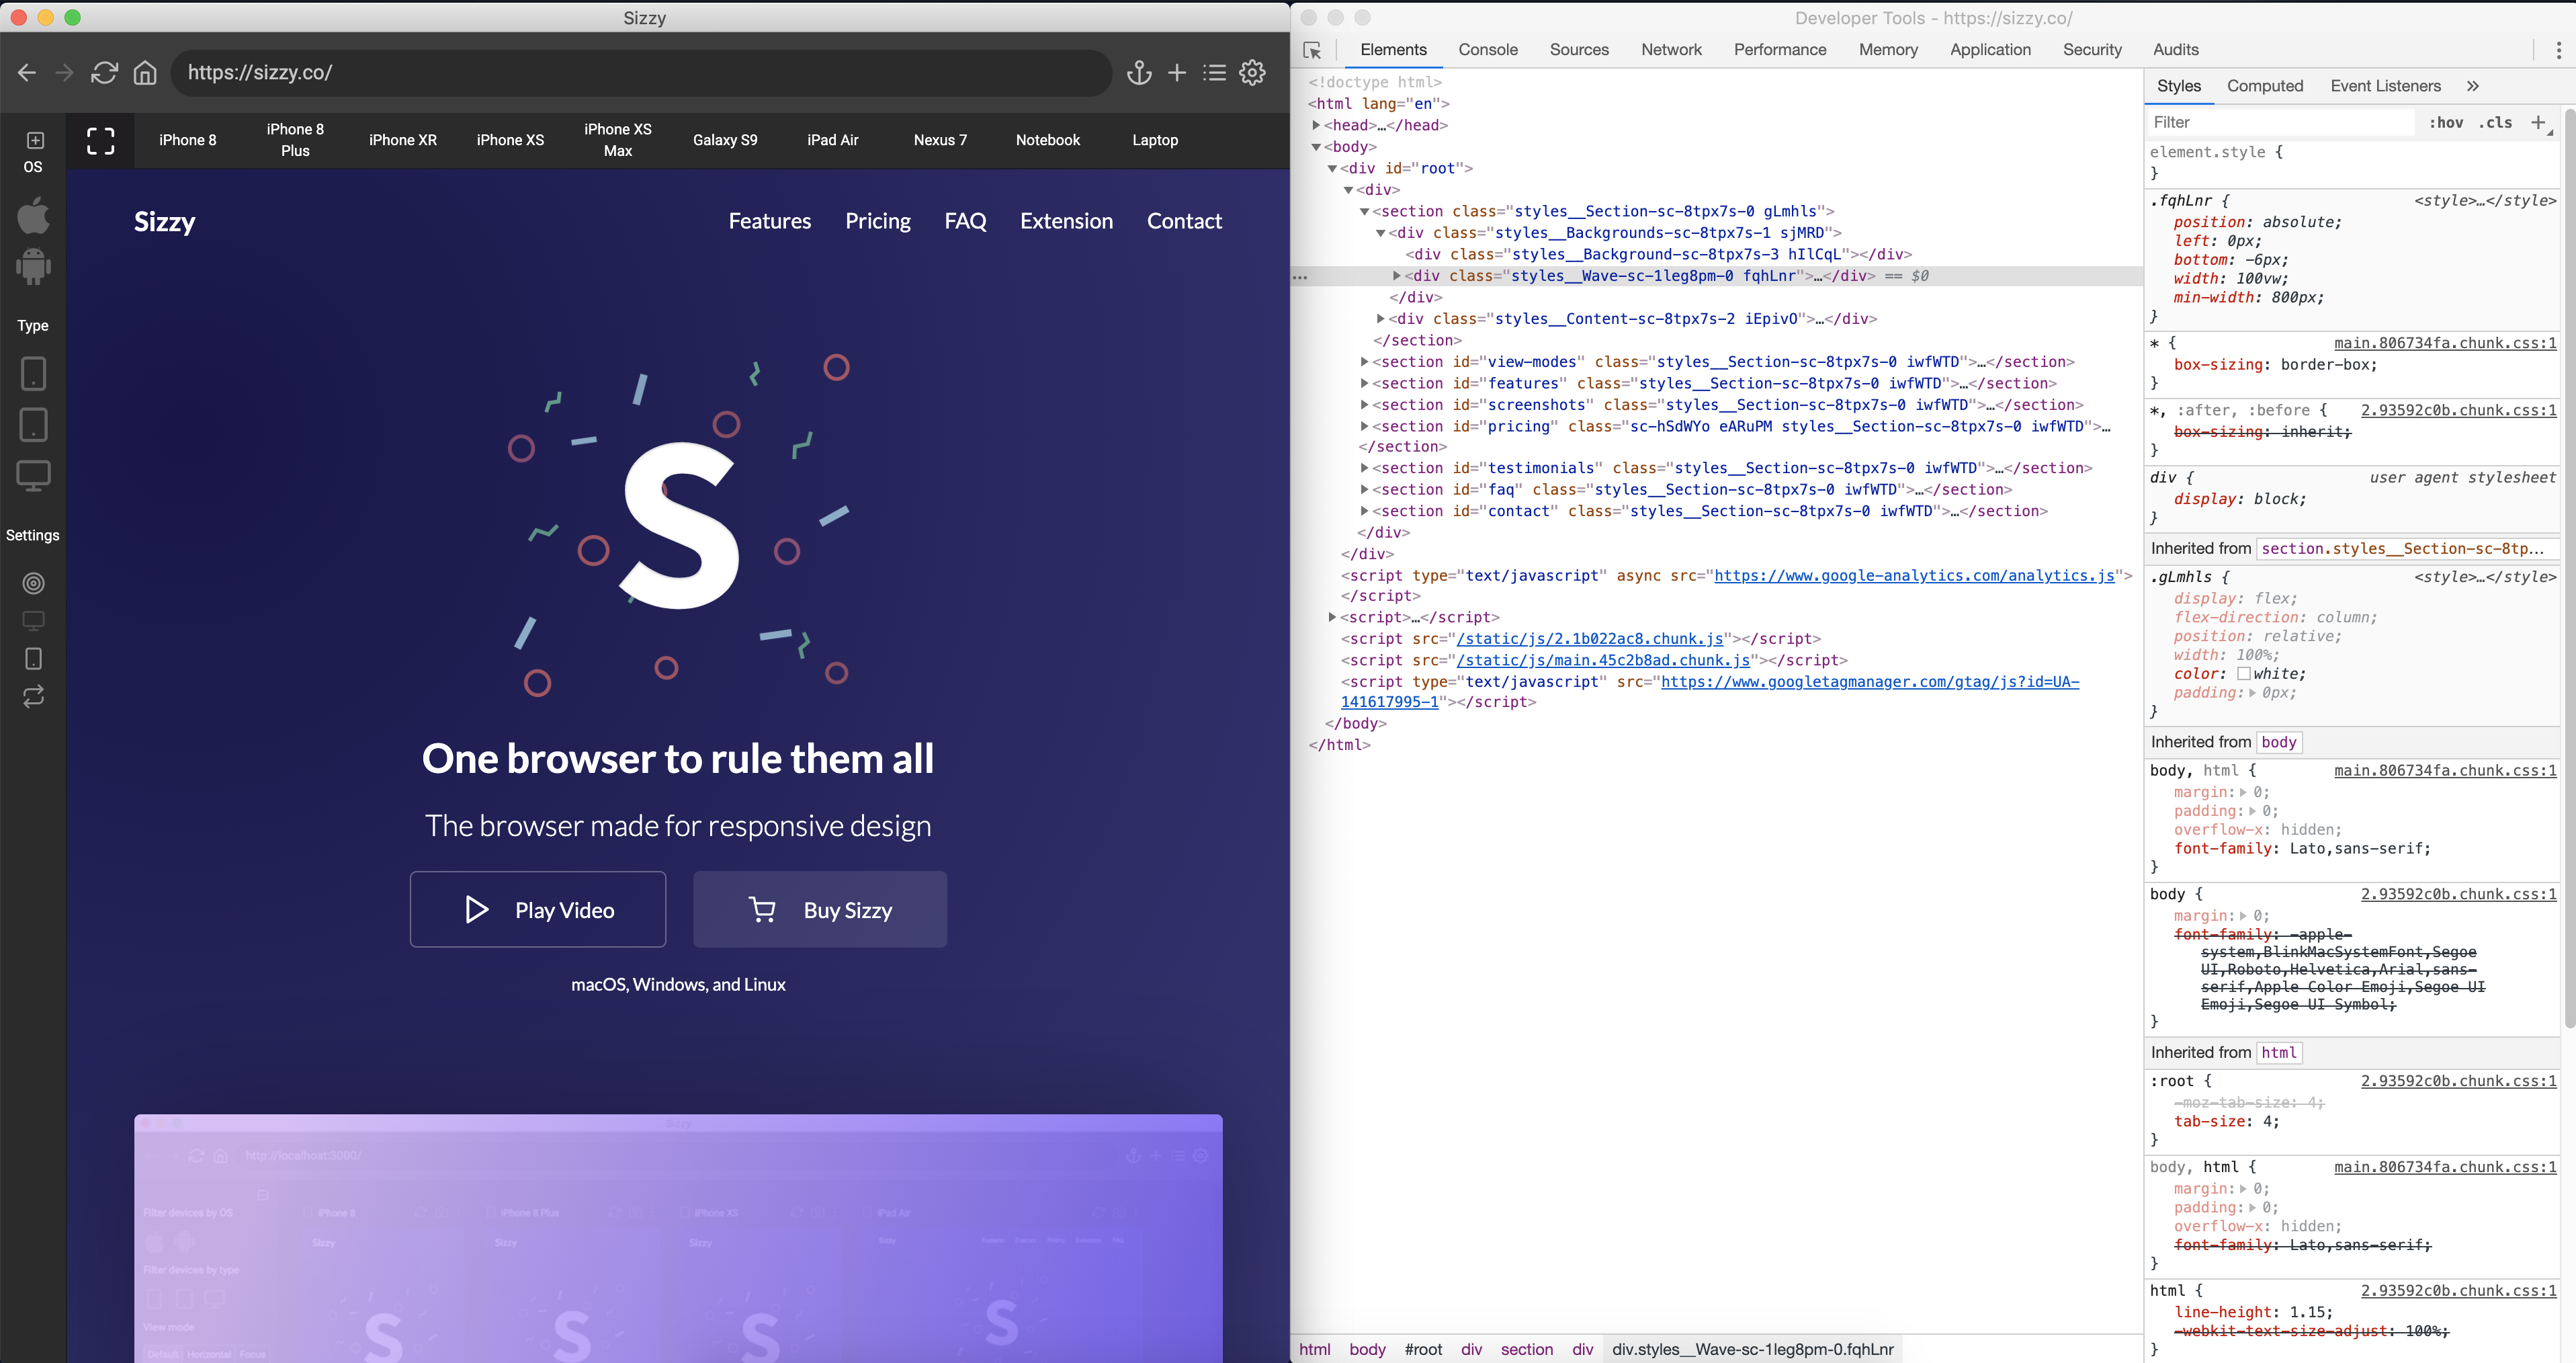Click the Buy Sizzy button
The width and height of the screenshot is (2576, 1363).
coord(820,909)
